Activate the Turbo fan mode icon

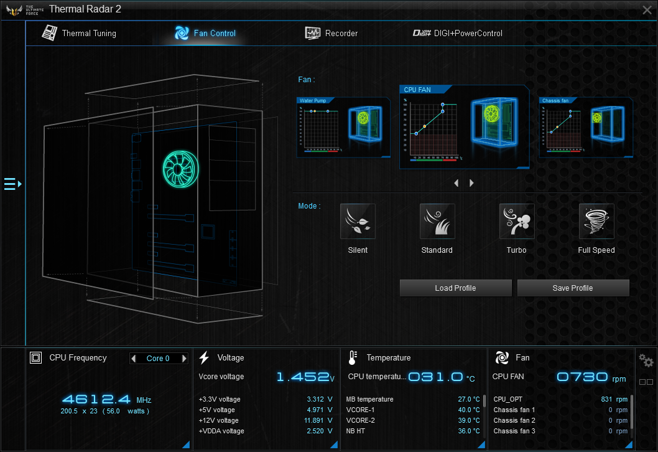(x=517, y=222)
